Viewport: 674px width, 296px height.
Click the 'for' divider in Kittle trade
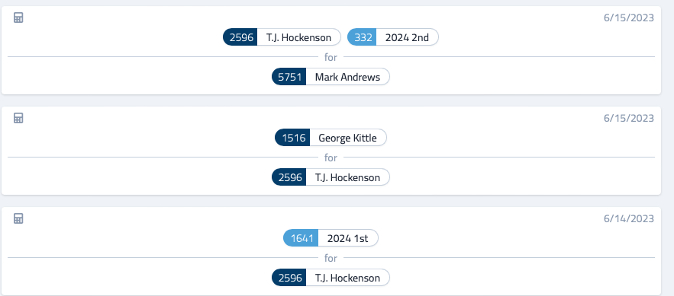coord(331,158)
